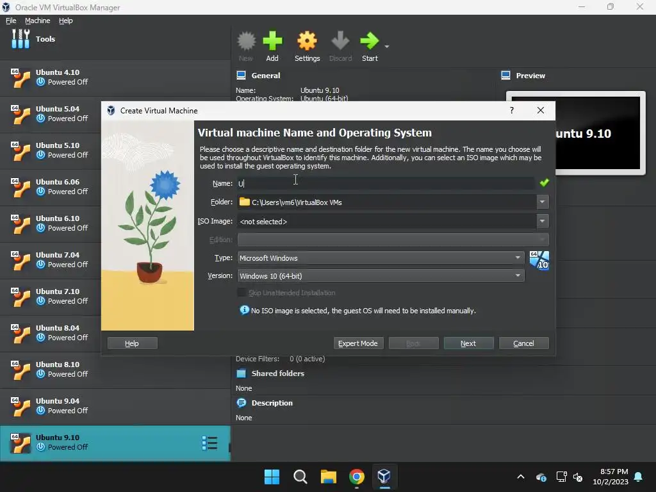Click the muted volume tray icon
The height and width of the screenshot is (492, 656).
click(578, 477)
